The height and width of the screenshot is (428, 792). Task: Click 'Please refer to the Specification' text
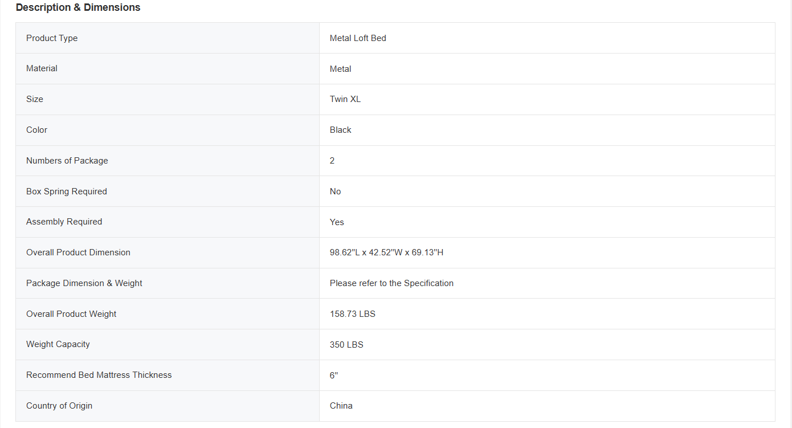pos(391,283)
